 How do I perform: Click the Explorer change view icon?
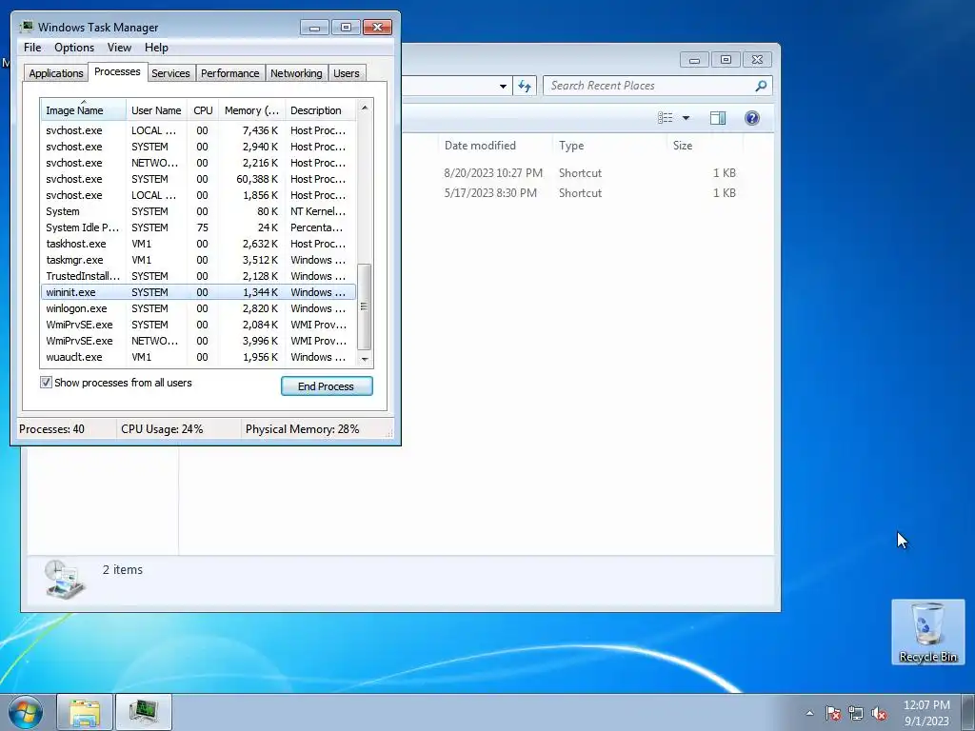pyautogui.click(x=666, y=117)
